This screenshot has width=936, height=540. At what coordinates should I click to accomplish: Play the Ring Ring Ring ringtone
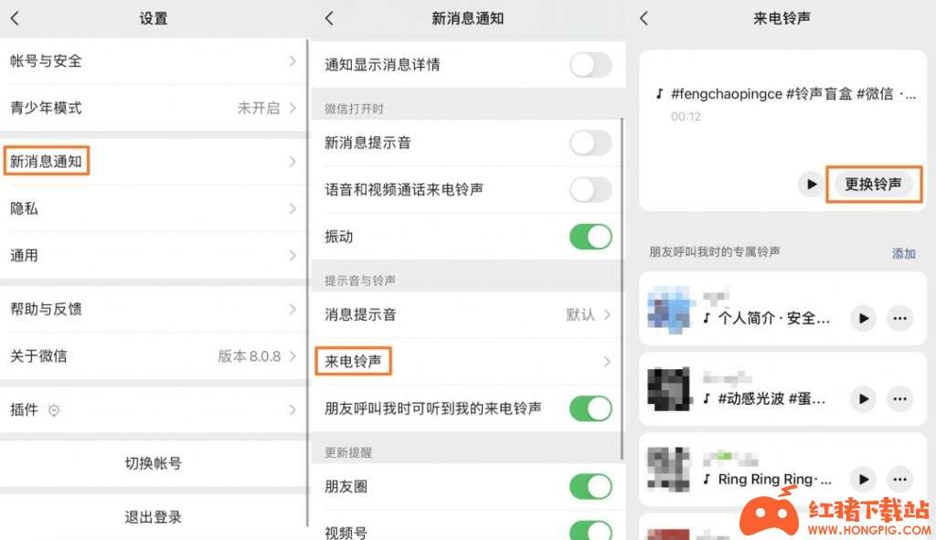click(863, 479)
